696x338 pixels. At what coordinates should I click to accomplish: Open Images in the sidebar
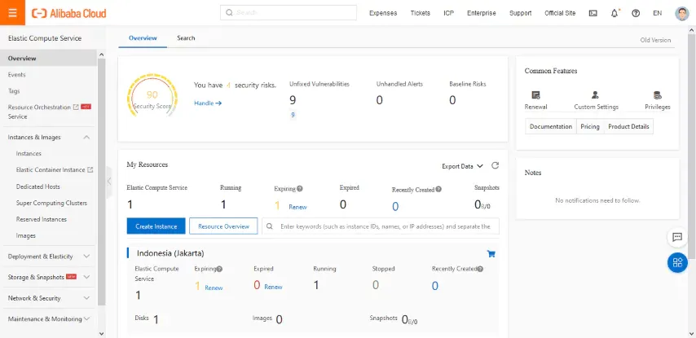tap(26, 236)
